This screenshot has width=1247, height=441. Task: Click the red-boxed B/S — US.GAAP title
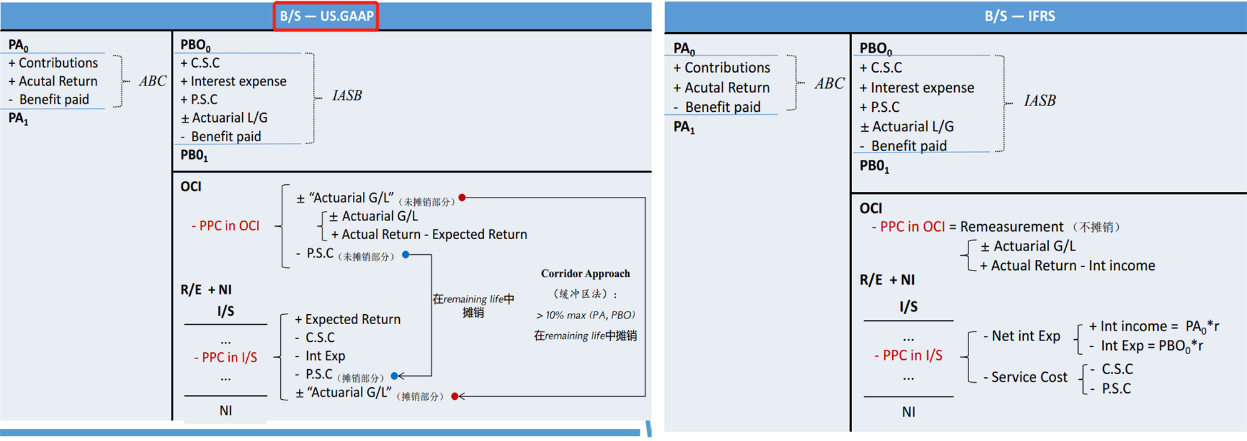pos(326,16)
